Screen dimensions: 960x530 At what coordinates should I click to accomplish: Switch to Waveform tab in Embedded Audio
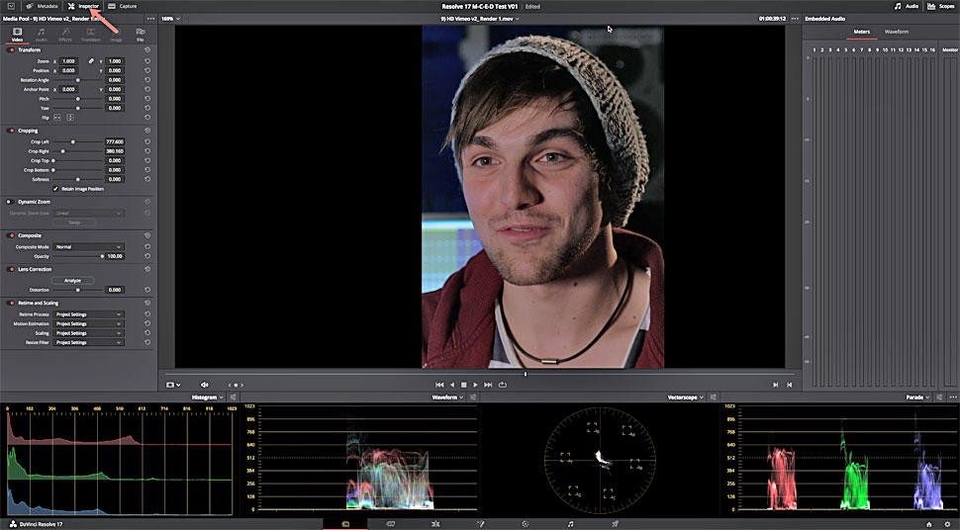coord(896,32)
